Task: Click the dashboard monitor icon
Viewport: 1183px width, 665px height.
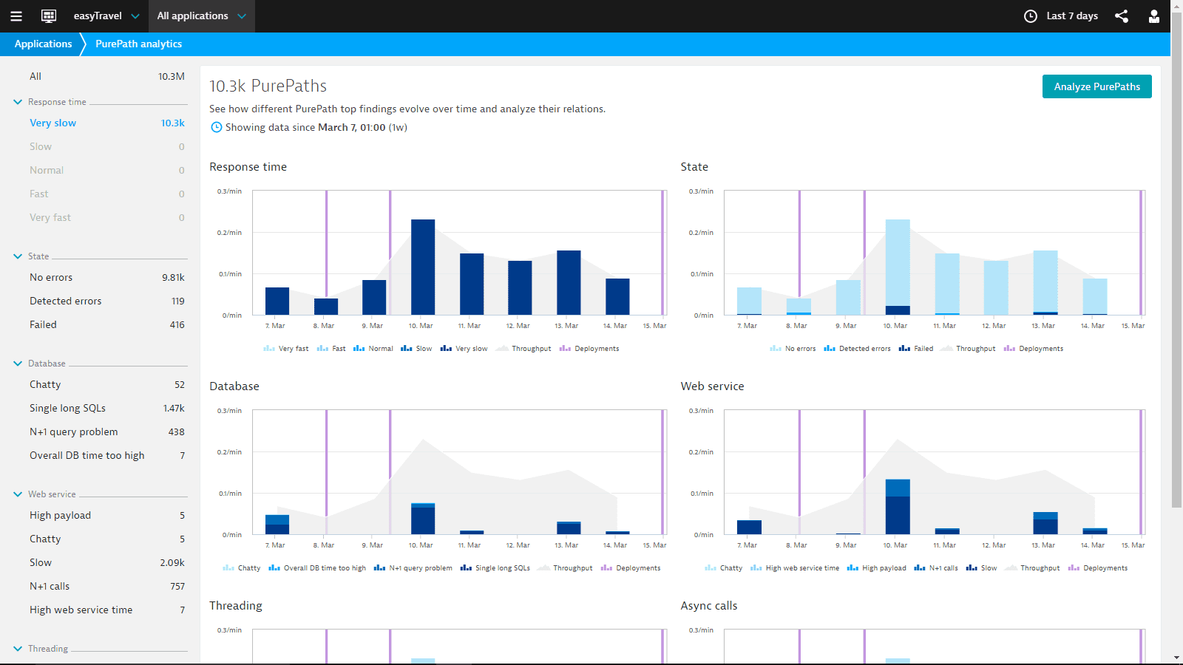Action: 49,16
